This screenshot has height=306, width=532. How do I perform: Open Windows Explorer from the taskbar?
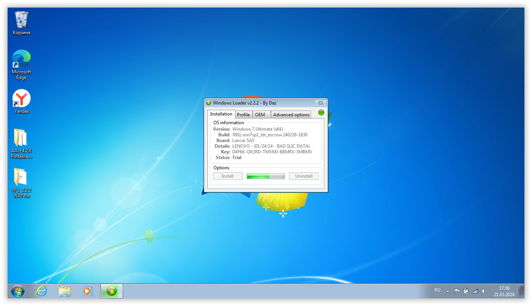[65, 291]
